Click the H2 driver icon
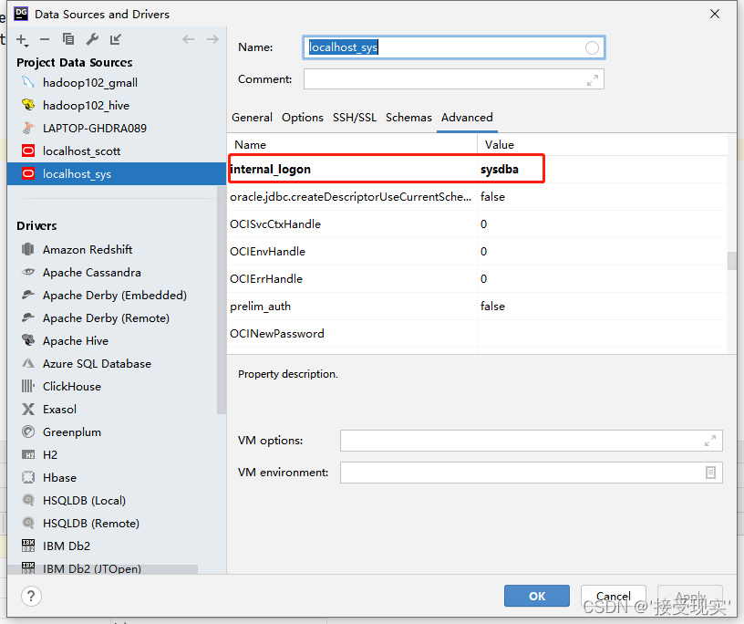 [28, 455]
